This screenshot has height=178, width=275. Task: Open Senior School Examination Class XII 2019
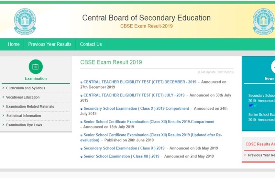[121, 156]
